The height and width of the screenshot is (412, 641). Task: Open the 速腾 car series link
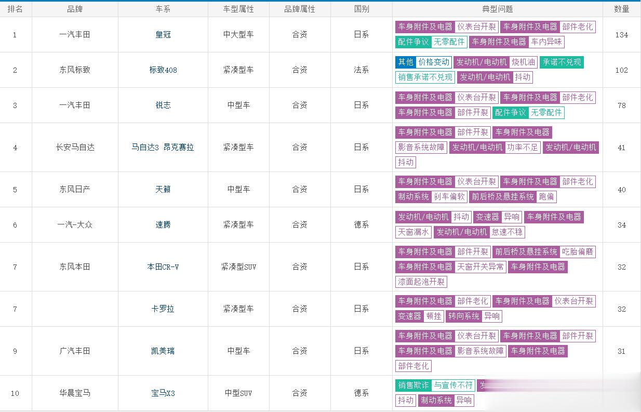[163, 225]
